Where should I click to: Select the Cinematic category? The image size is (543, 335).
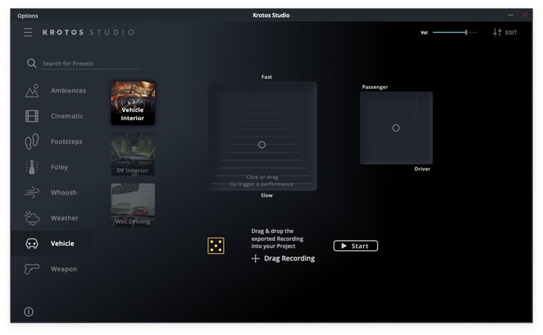tap(67, 116)
